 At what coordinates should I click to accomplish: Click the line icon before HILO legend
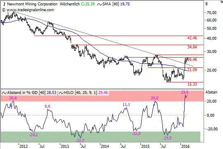[x=61, y=93]
